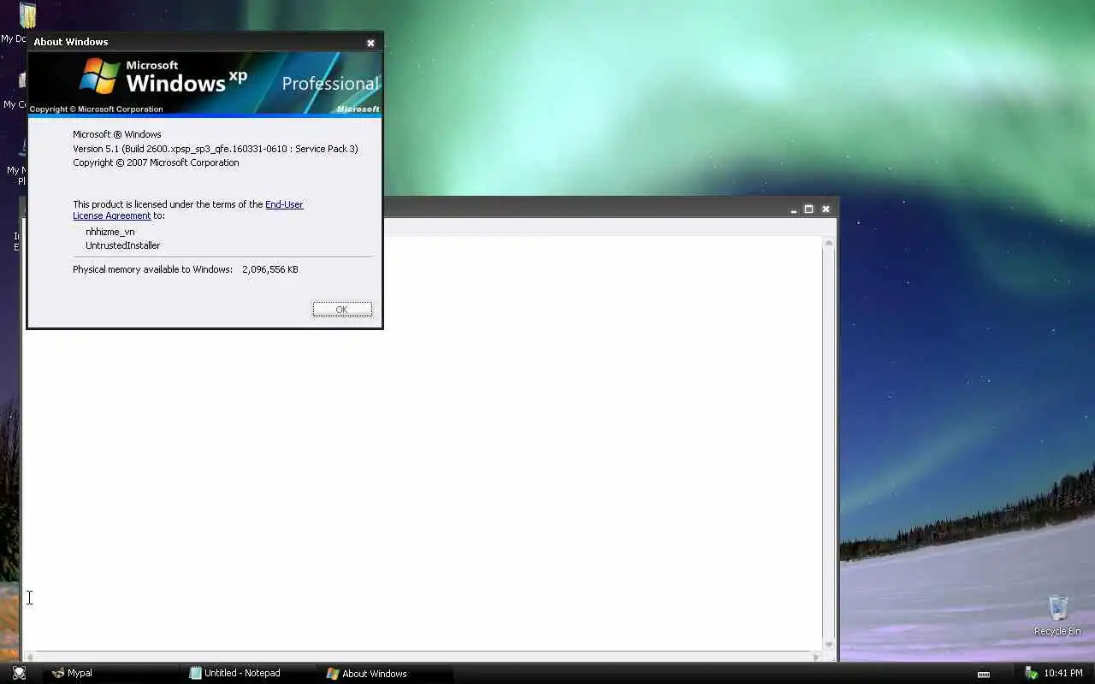Click the 2,096,556 KB memory value

tap(270, 269)
